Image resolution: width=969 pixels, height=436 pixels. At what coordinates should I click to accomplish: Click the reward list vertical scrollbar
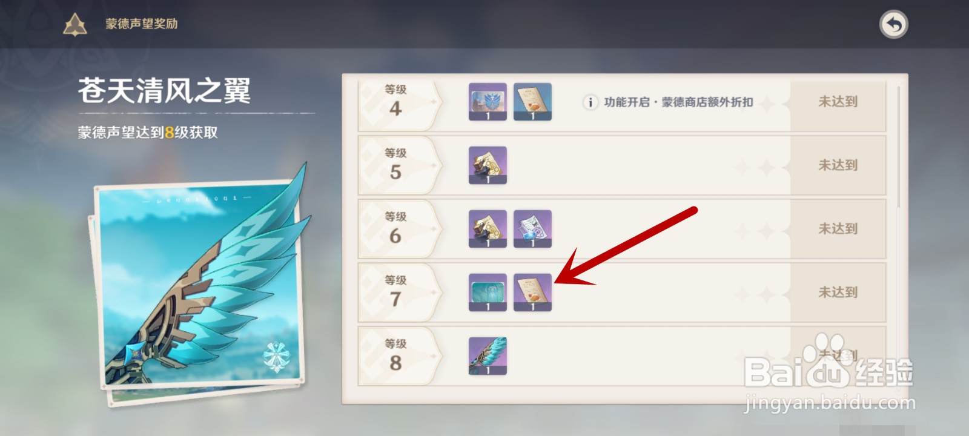(x=899, y=147)
